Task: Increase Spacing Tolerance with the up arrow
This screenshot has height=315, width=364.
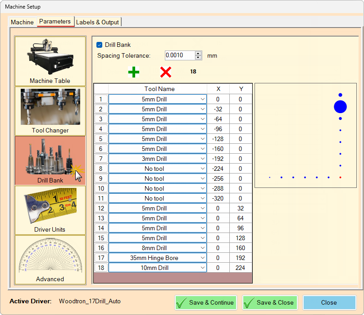Action: tap(198, 53)
